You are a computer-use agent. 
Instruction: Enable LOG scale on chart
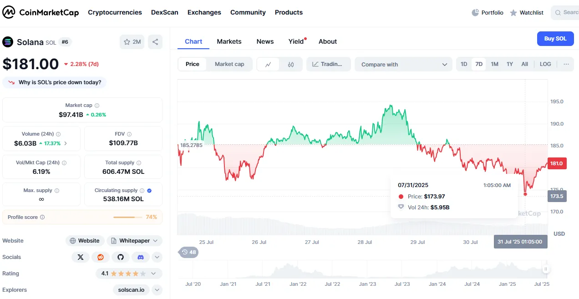click(x=545, y=64)
